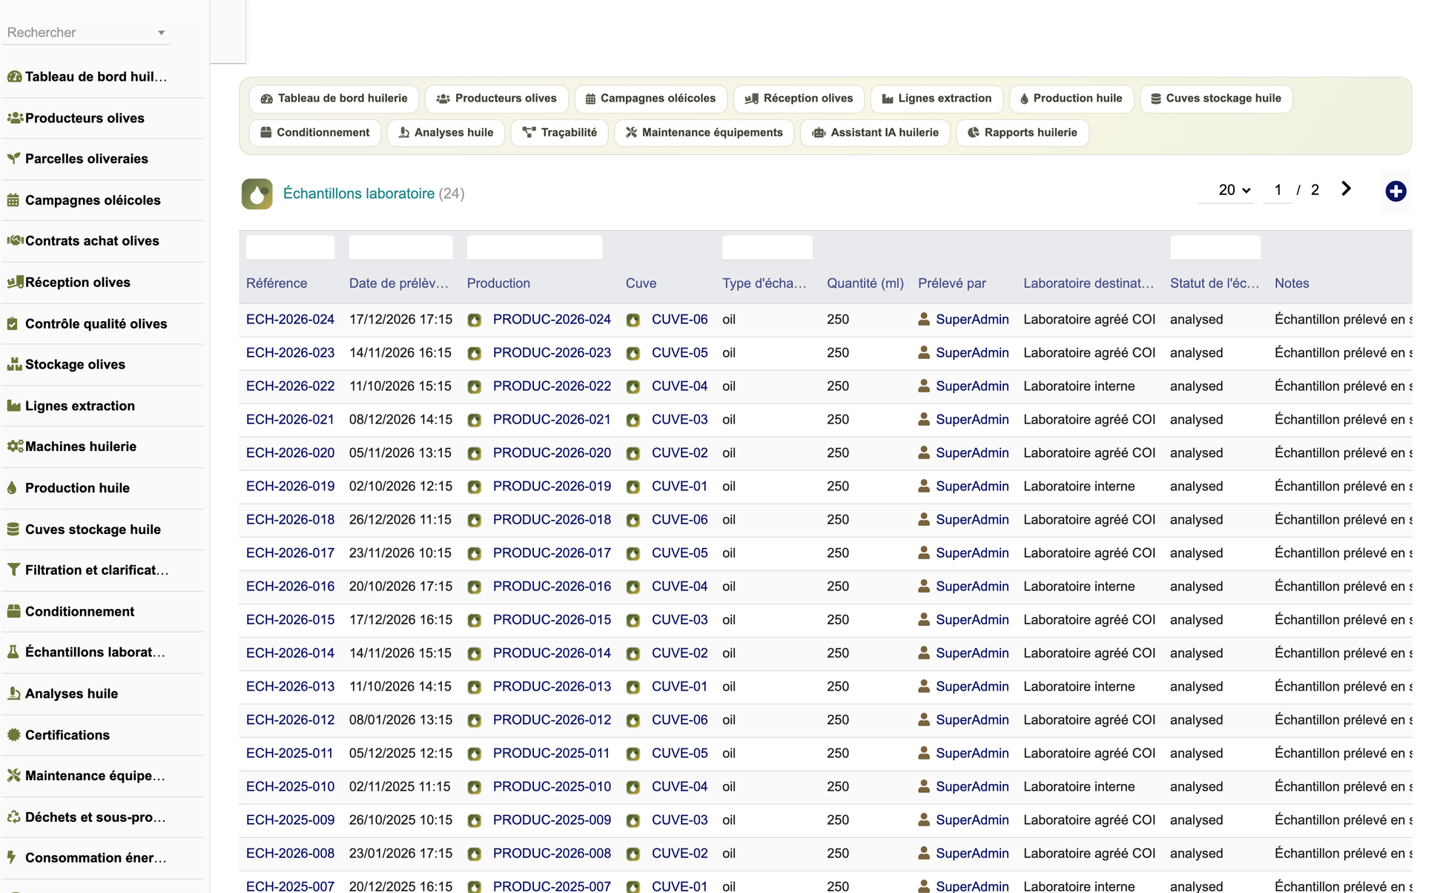Click the Cuves stockage huile sidebar database icon
This screenshot has width=1443, height=893.
coord(13,529)
